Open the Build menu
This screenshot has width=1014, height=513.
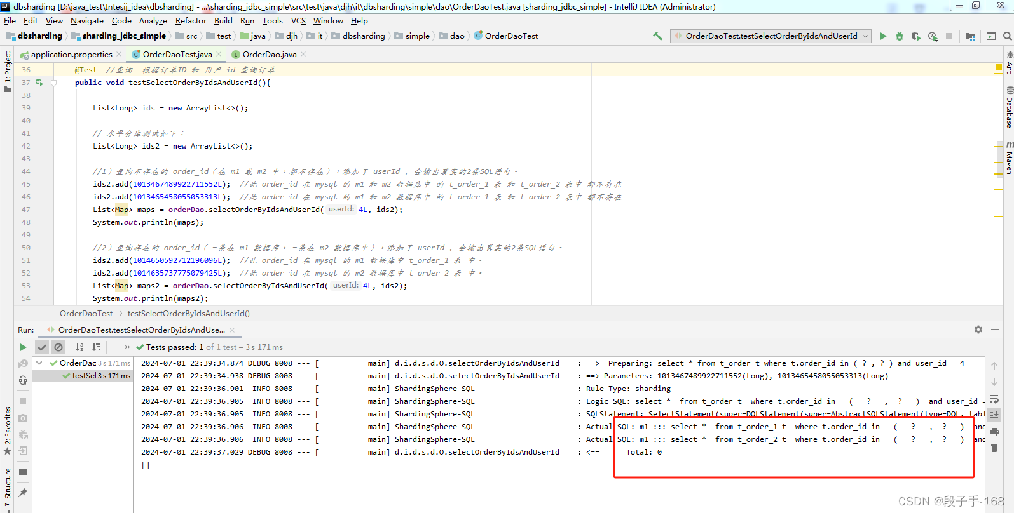223,21
